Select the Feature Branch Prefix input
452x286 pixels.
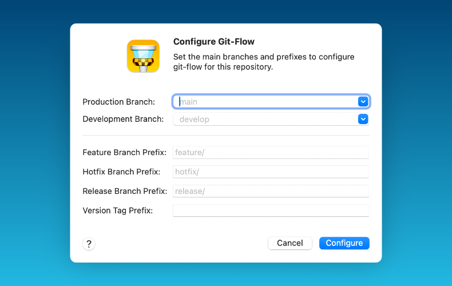(271, 152)
